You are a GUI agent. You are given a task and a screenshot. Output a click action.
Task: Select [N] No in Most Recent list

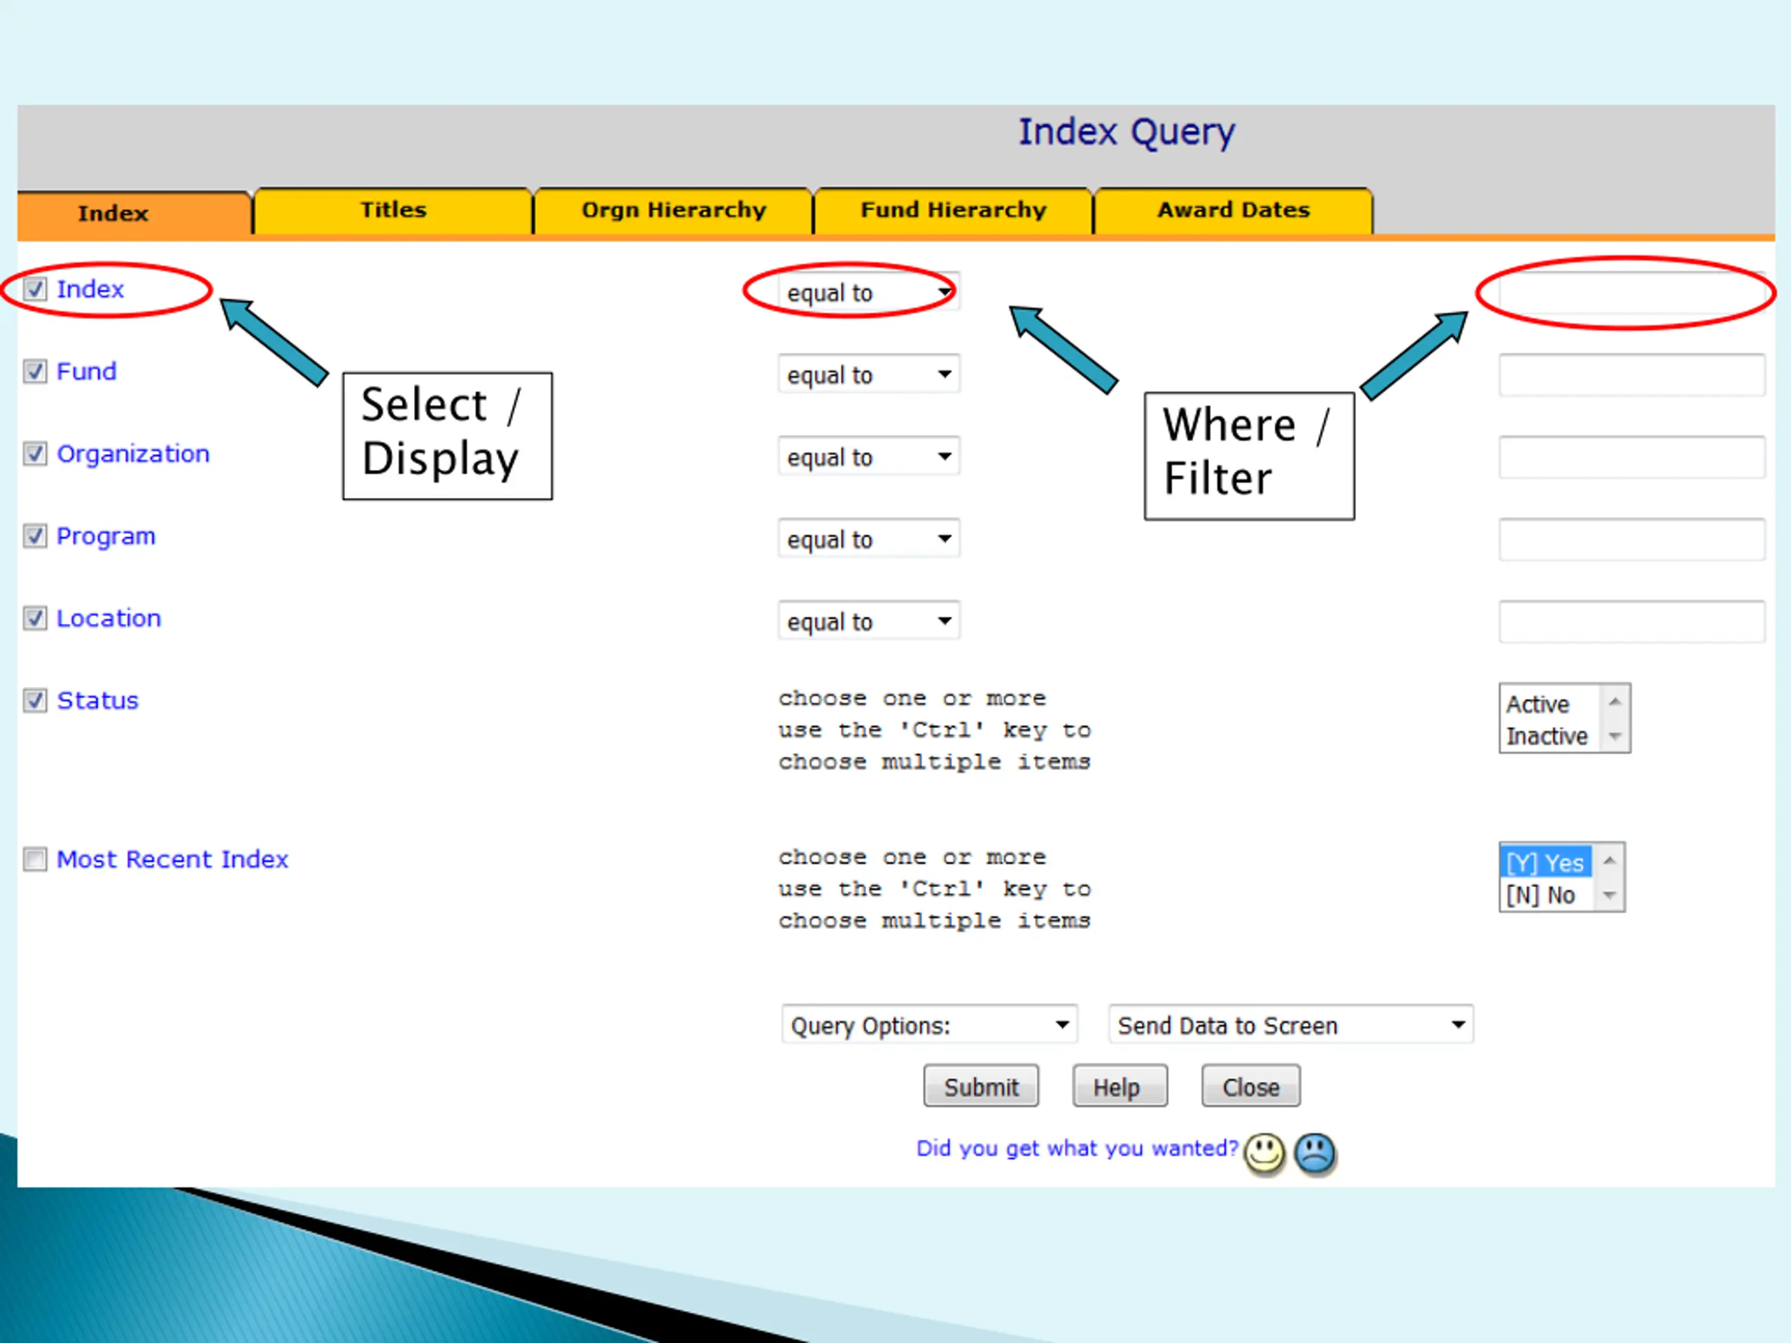click(1546, 895)
